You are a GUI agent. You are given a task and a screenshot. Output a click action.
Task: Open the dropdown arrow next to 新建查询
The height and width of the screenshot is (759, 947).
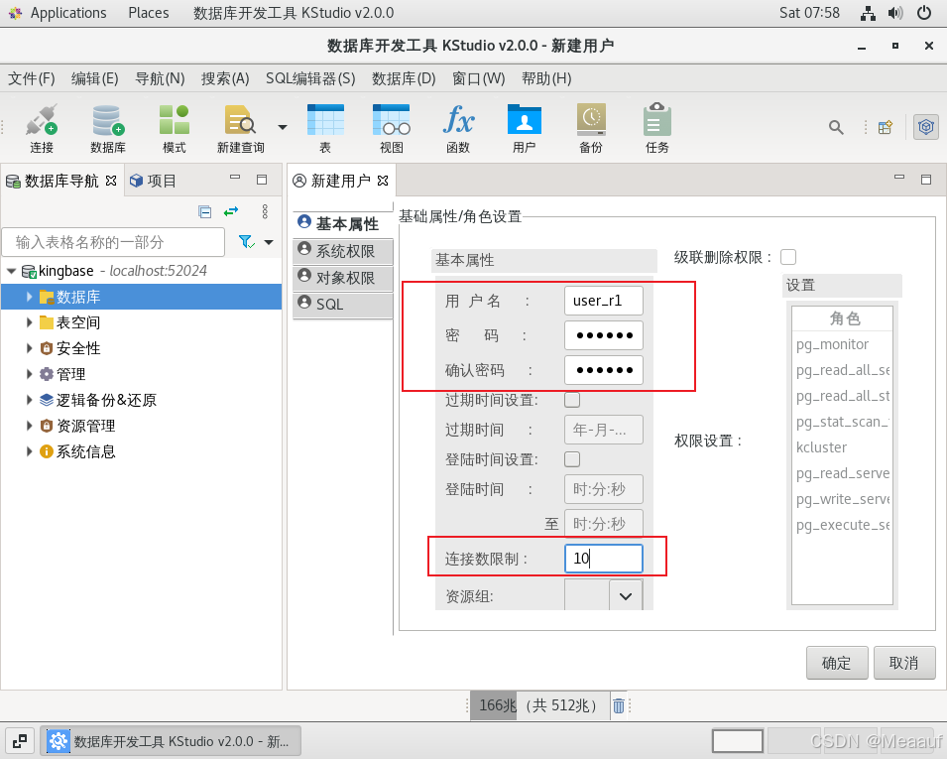282,127
